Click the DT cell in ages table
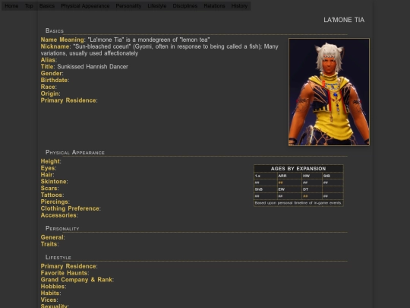The width and height of the screenshot is (410, 308). (312, 189)
